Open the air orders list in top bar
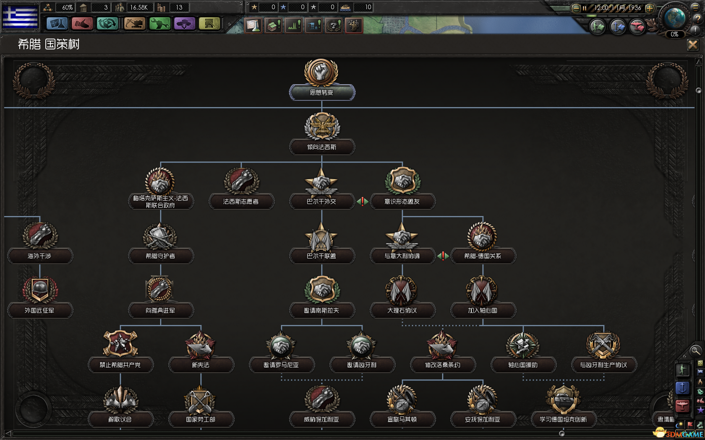 click(637, 27)
